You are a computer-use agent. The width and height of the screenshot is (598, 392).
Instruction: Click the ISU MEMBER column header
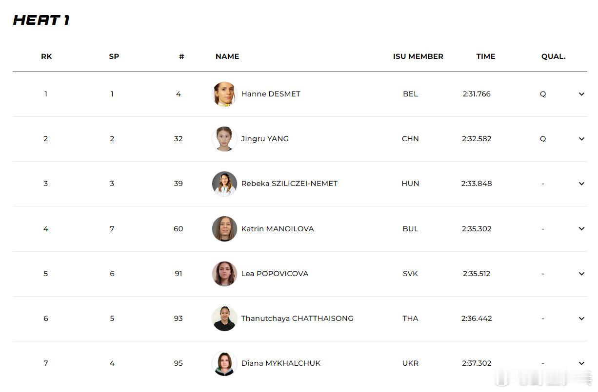click(418, 56)
